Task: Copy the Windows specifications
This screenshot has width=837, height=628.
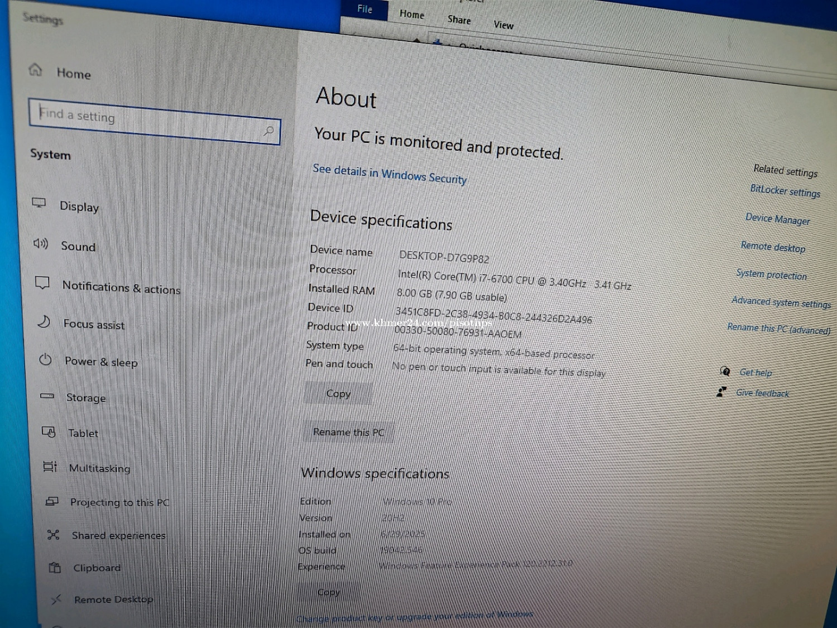Action: coord(328,592)
